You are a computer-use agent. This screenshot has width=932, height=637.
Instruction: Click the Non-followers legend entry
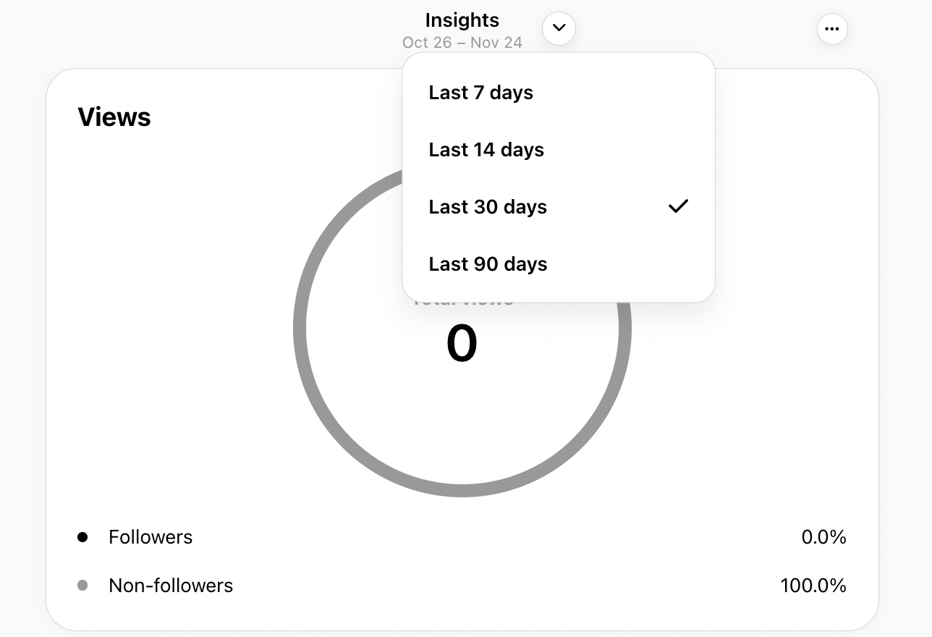tap(171, 586)
